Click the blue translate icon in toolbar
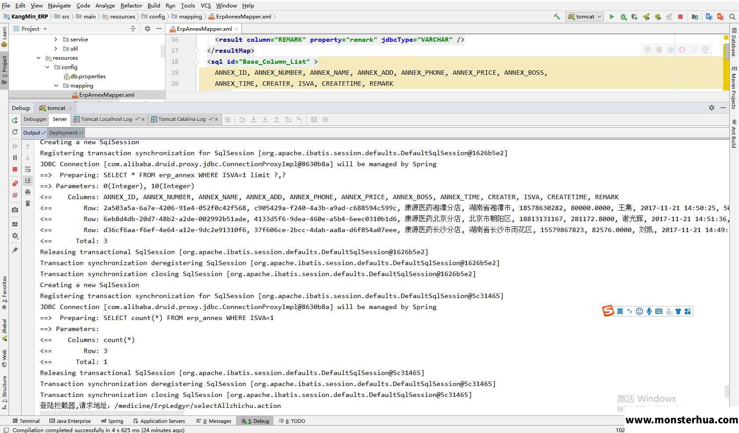This screenshot has width=739, height=433. point(709,17)
